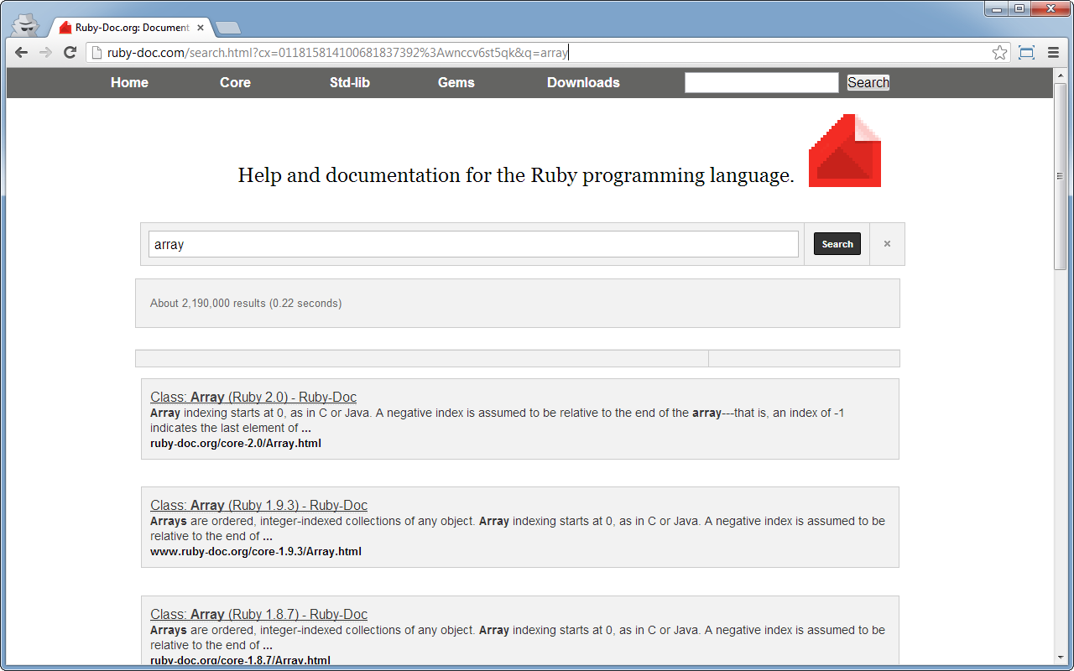Click the Ruby-Doc red house logo
Viewport: 1074px width, 671px height.
click(x=844, y=151)
